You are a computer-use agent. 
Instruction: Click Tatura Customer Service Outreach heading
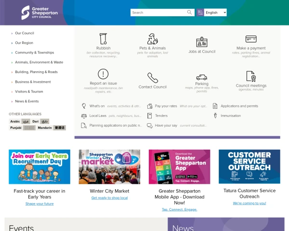click(x=250, y=193)
